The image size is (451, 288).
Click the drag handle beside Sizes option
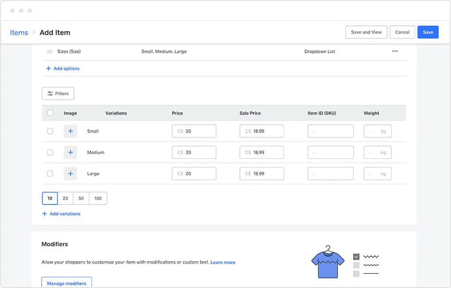48,51
